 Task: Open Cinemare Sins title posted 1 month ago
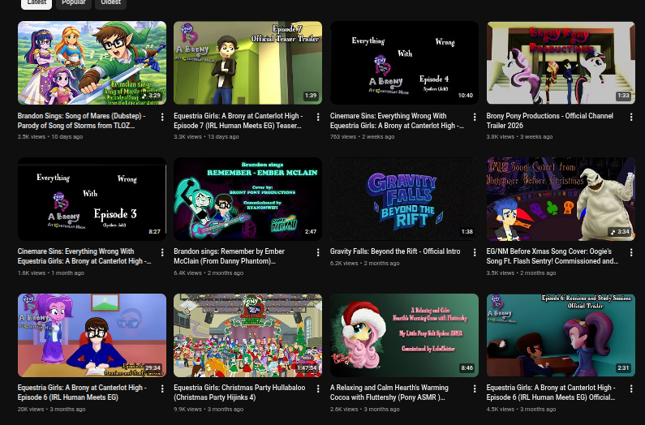click(x=84, y=256)
